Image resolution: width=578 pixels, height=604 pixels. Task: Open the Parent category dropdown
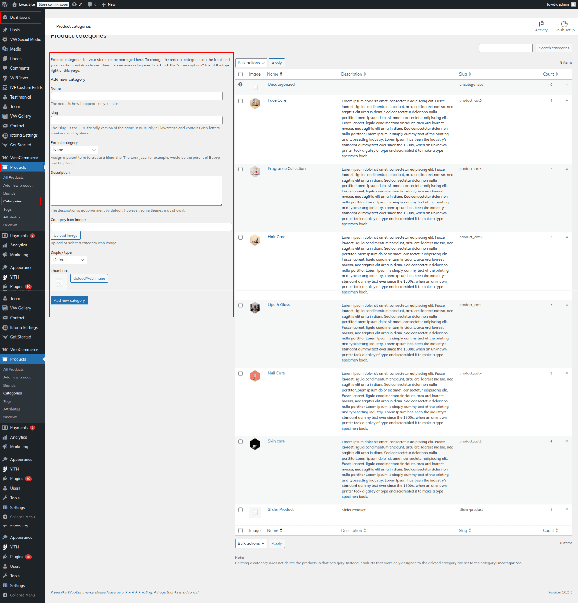[x=74, y=150]
